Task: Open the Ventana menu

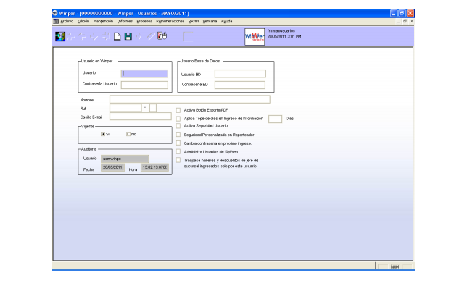Action: click(210, 22)
